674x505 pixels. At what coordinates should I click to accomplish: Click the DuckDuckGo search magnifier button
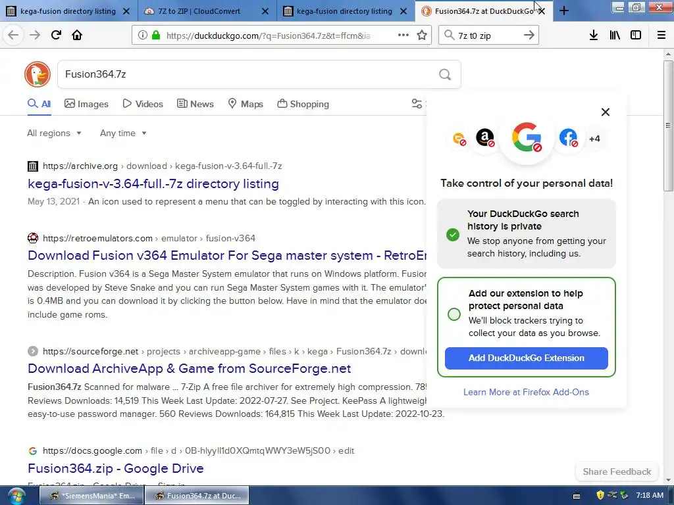point(445,75)
